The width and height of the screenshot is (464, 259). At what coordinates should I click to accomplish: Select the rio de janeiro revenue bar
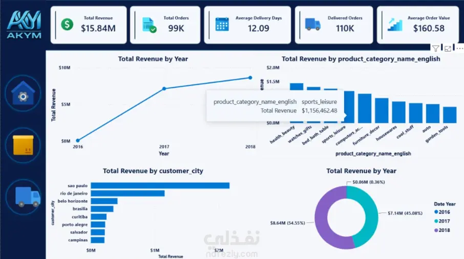(128, 193)
